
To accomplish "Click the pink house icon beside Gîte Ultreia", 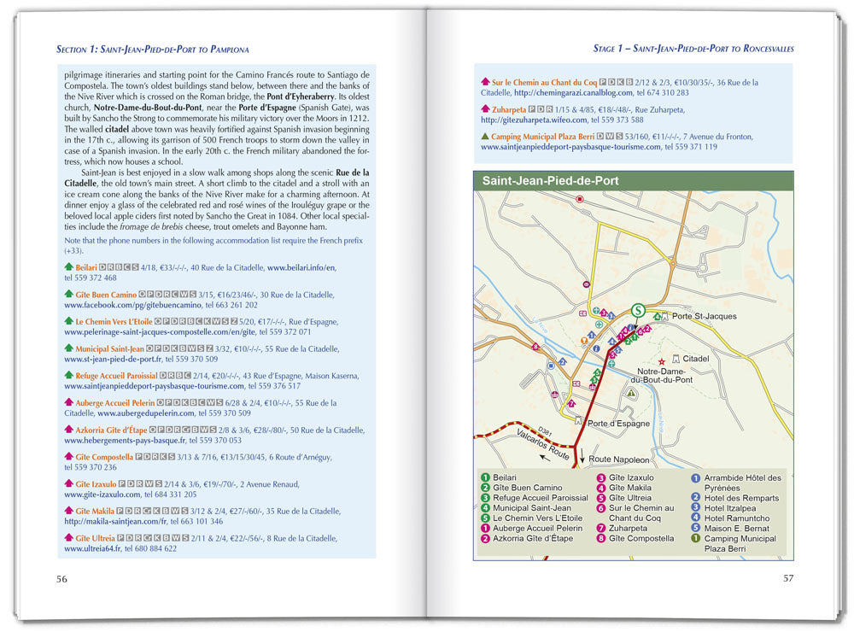I will pos(69,537).
